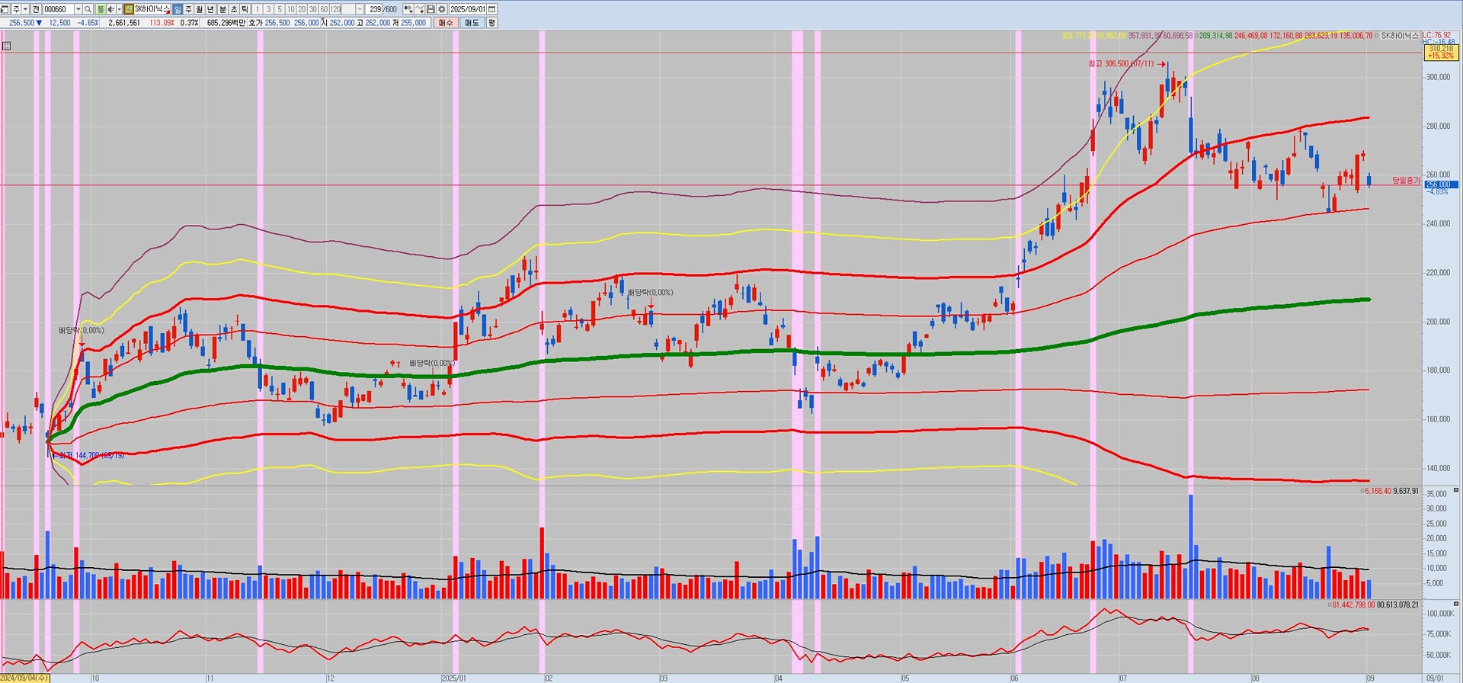Select the 일 daily chart period
Image resolution: width=1463 pixels, height=683 pixels.
click(x=178, y=9)
